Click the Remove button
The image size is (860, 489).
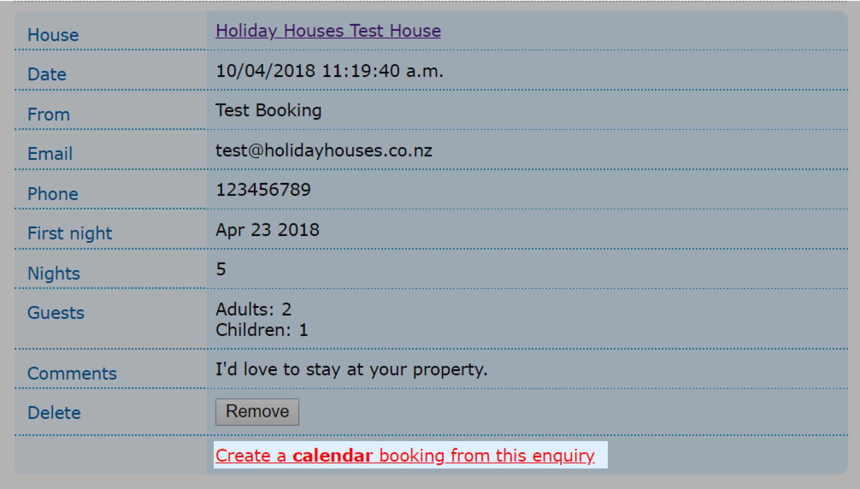(257, 412)
